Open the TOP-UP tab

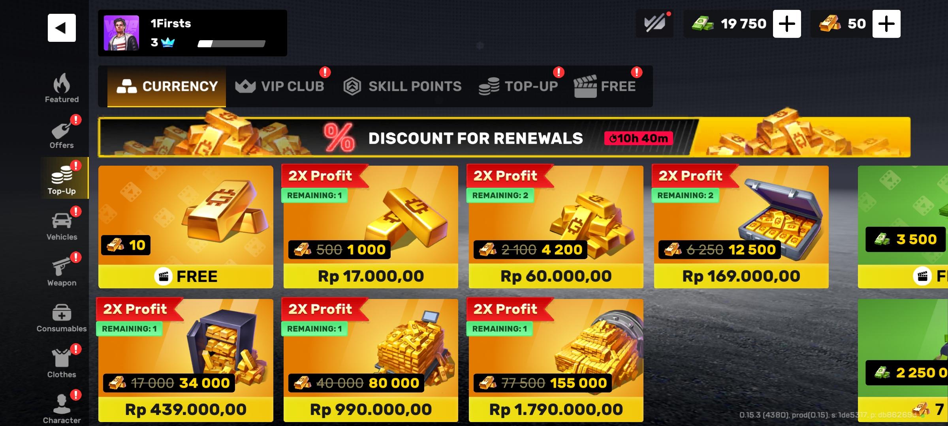click(x=518, y=86)
